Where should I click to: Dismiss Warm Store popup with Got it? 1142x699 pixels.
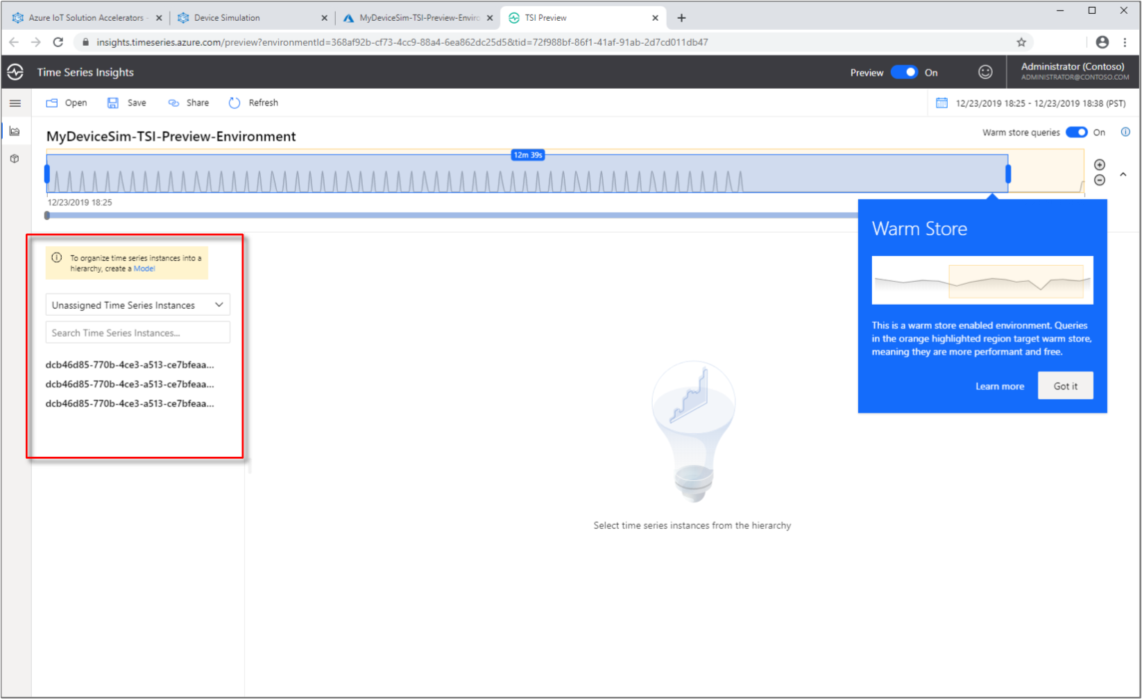click(1065, 386)
